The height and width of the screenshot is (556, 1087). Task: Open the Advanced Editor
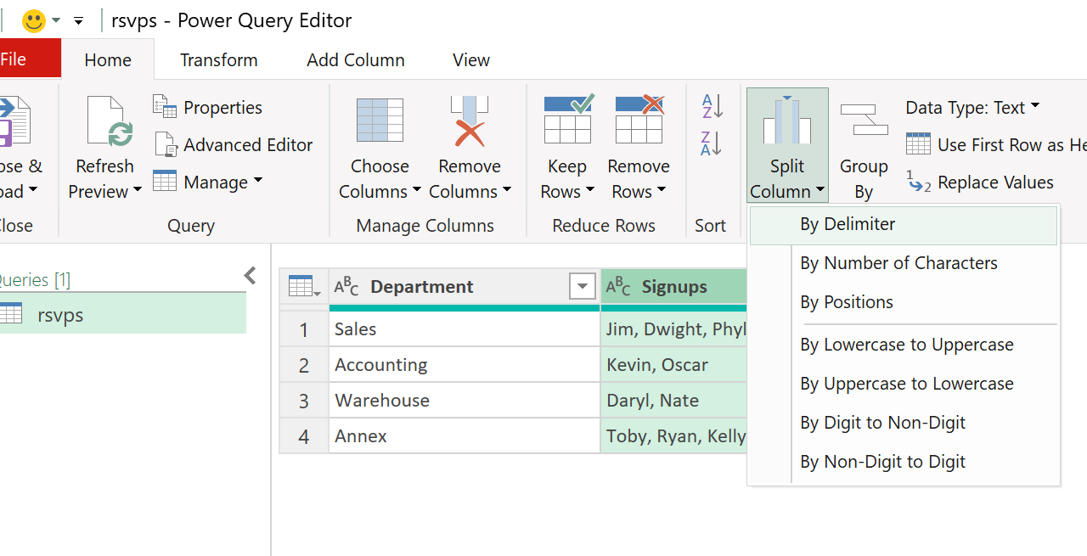233,145
